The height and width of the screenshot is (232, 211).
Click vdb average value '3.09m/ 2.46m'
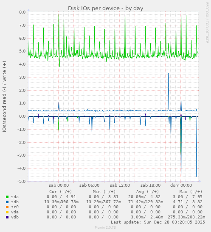[147, 217]
